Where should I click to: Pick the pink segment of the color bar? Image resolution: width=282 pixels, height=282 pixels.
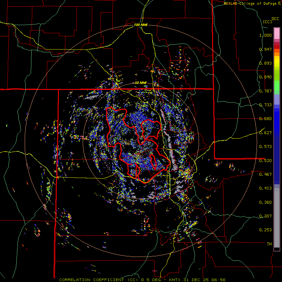click(x=277, y=33)
